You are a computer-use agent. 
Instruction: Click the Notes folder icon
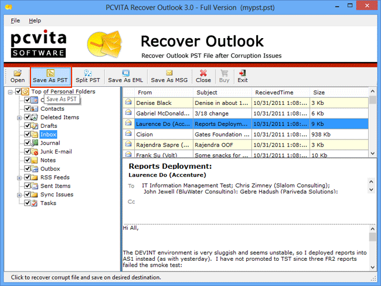[x=35, y=160]
